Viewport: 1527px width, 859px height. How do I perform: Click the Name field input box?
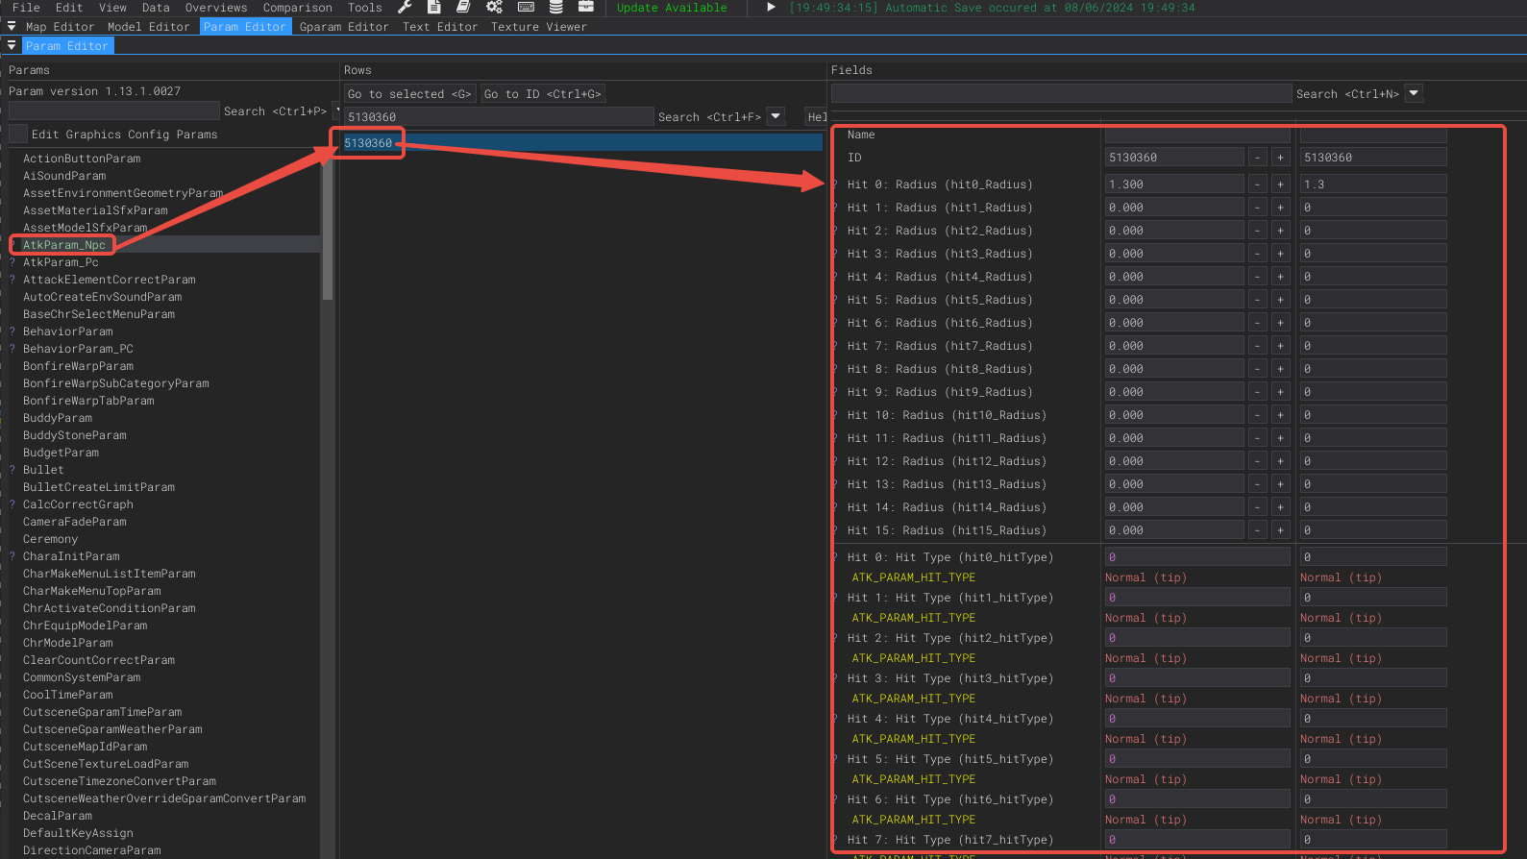1197,135
